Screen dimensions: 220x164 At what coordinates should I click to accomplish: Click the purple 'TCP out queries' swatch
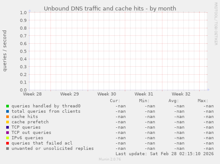click(x=8, y=133)
